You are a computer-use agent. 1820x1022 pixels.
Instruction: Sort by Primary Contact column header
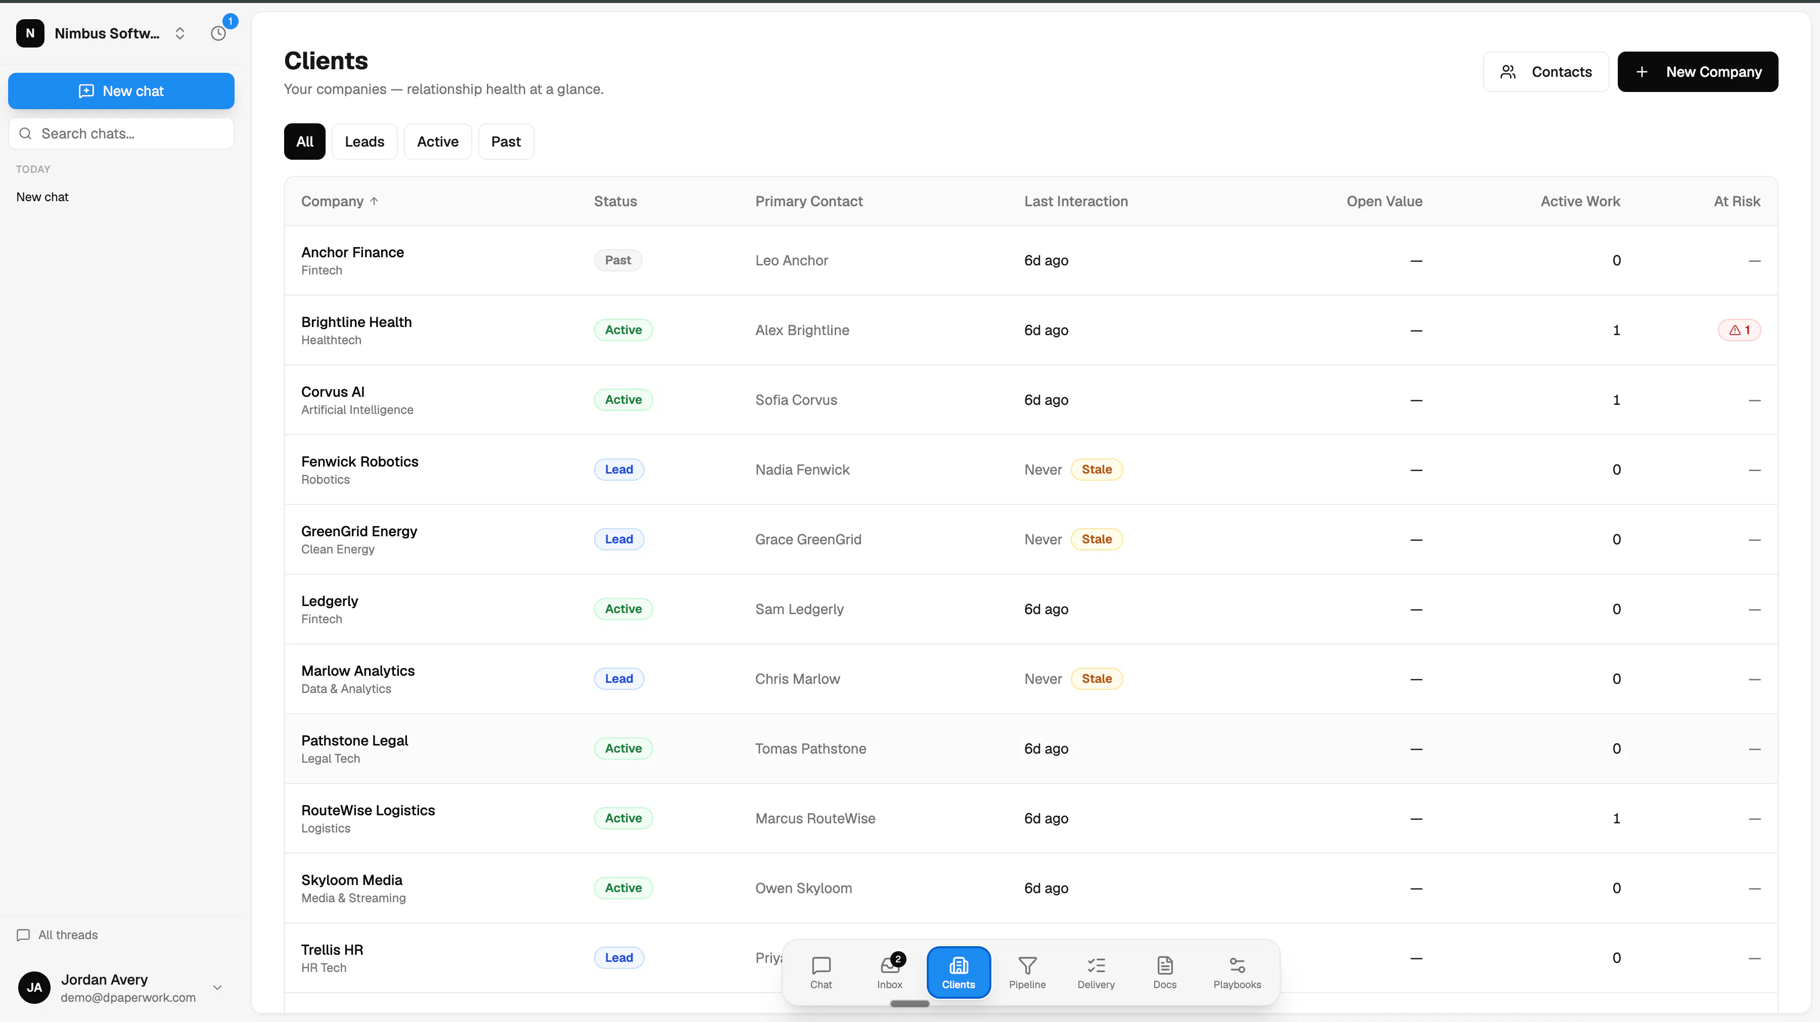pos(809,201)
